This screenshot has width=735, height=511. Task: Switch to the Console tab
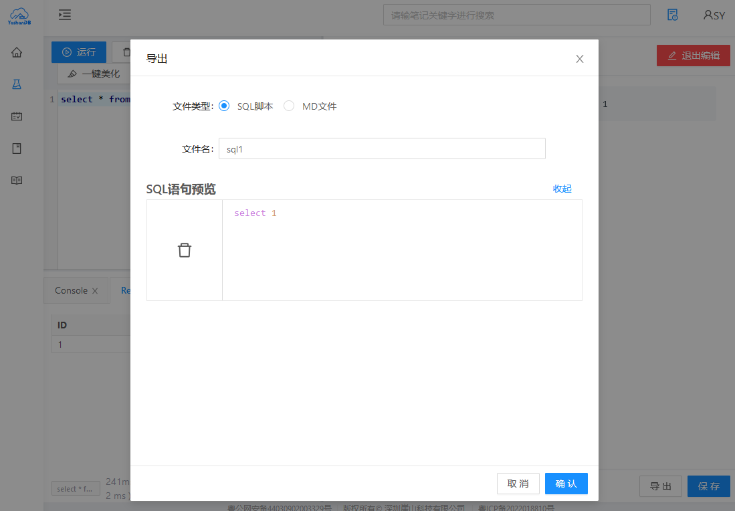(72, 291)
